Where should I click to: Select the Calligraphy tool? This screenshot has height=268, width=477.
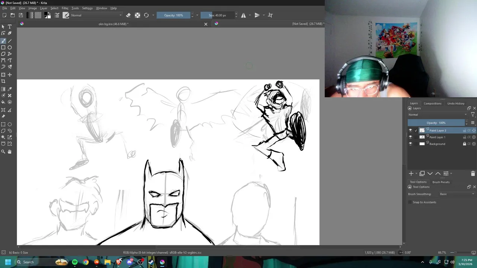pos(10,33)
